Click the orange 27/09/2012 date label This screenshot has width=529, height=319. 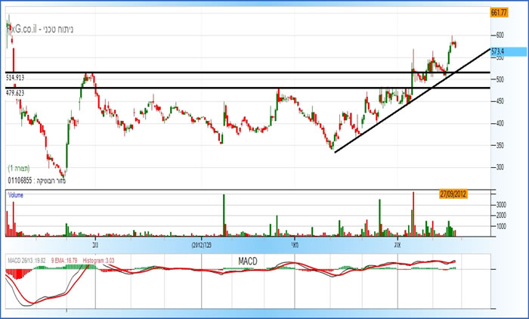pyautogui.click(x=453, y=194)
